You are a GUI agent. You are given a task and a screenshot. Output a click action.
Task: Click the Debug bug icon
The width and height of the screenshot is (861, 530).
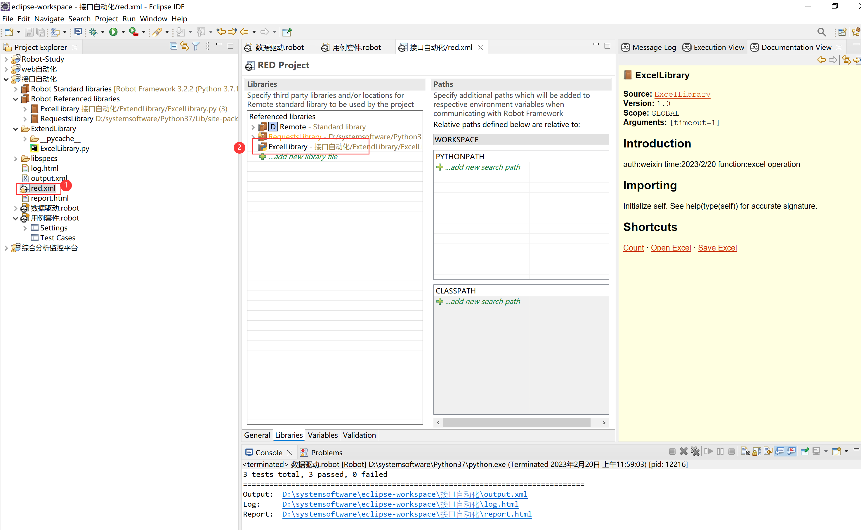coord(93,32)
